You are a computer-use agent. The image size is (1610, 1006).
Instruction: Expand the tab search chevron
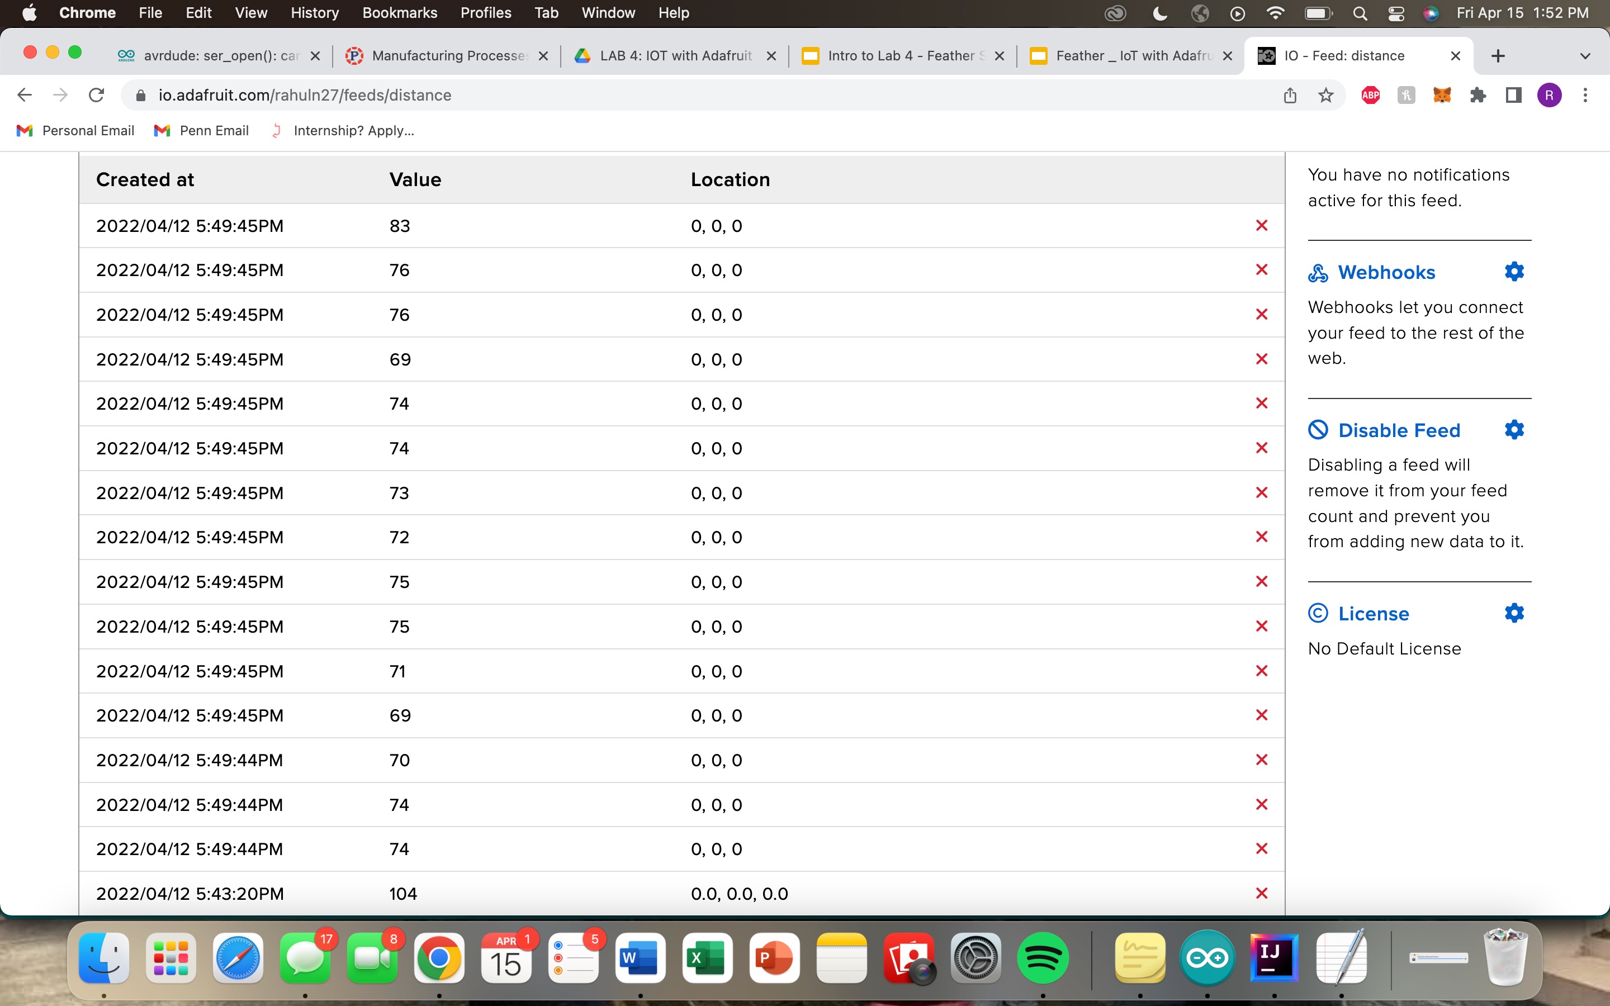point(1585,56)
